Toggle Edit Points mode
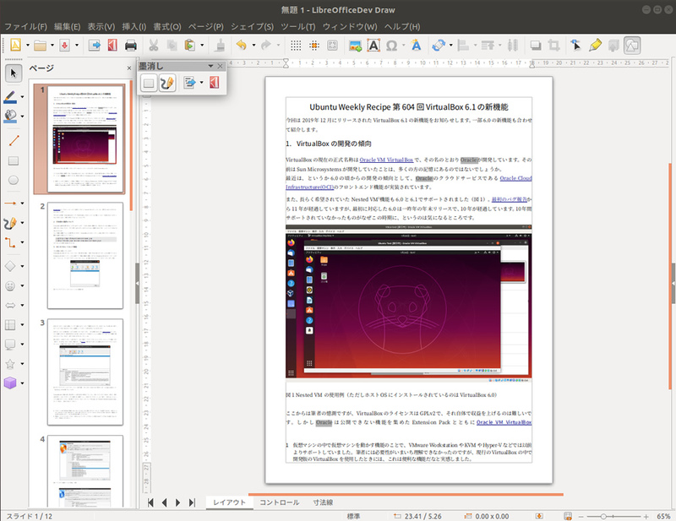Viewport: 676px width, 521px height. pos(576,45)
